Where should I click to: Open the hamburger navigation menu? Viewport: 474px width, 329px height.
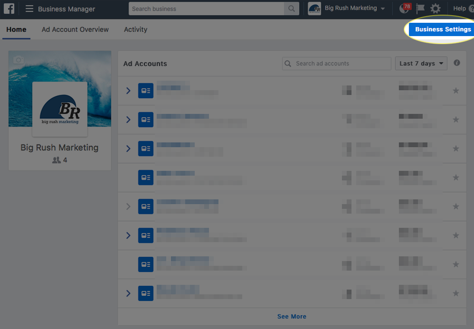pyautogui.click(x=29, y=9)
